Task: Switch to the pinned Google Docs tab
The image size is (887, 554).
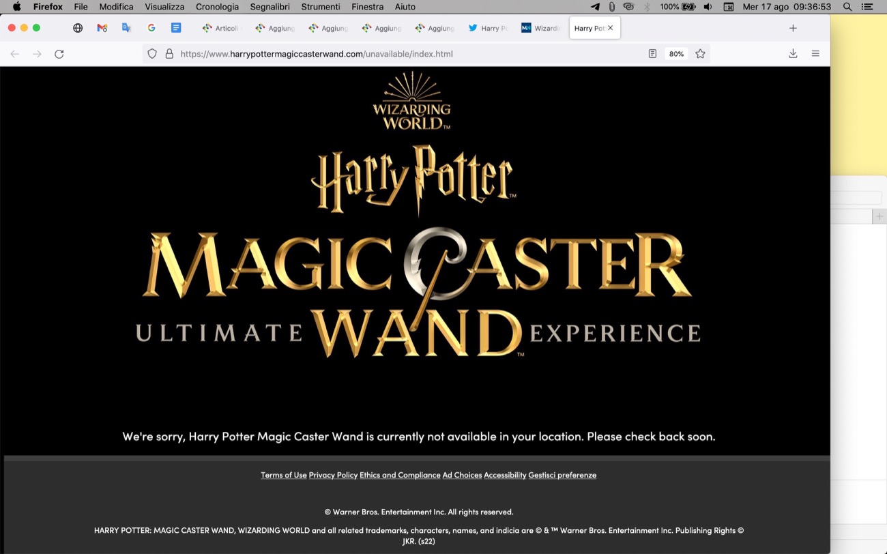Action: point(176,28)
